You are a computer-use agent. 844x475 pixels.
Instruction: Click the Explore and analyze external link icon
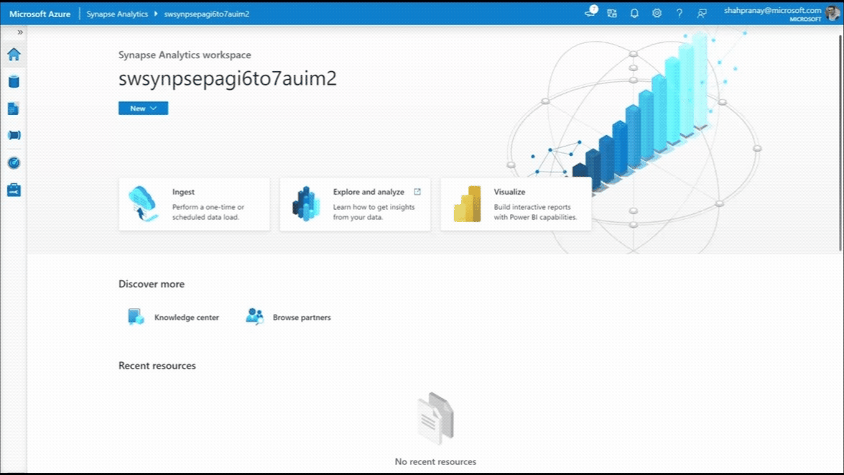[417, 192]
